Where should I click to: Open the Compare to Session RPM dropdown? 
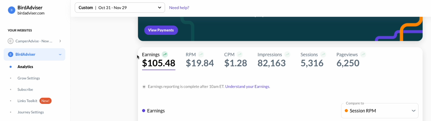[380, 111]
